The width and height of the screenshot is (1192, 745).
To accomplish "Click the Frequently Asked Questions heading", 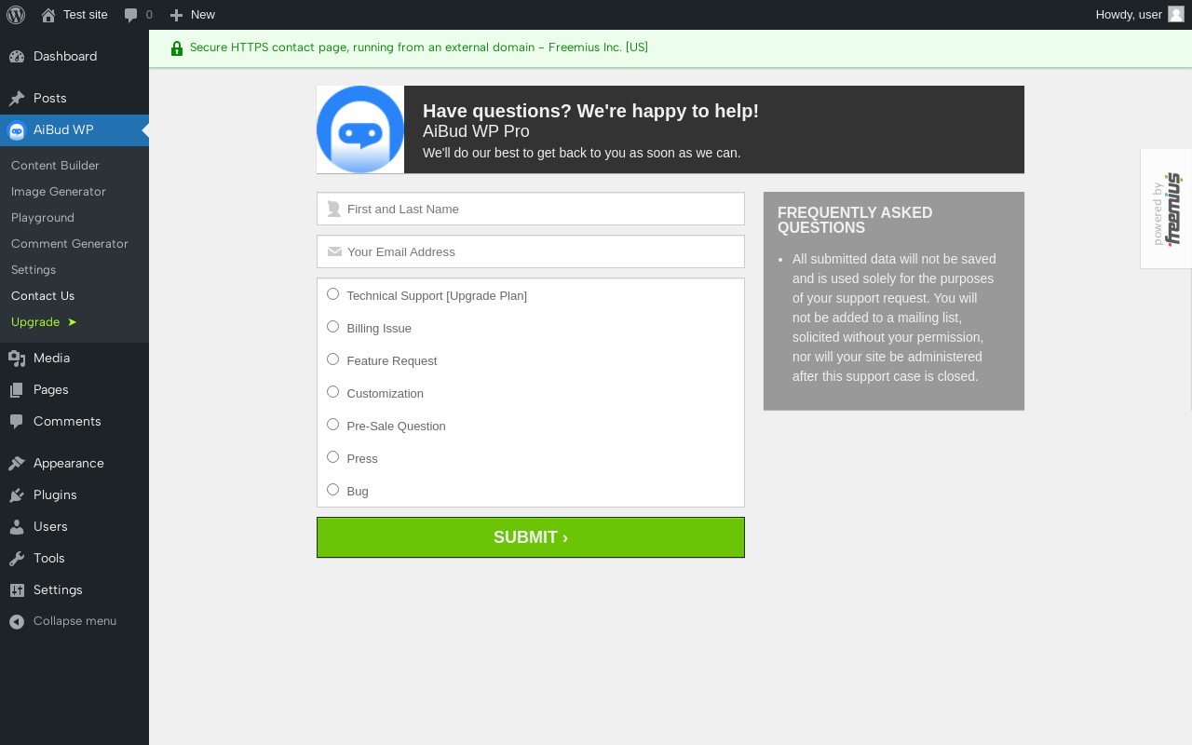I will pyautogui.click(x=855, y=220).
